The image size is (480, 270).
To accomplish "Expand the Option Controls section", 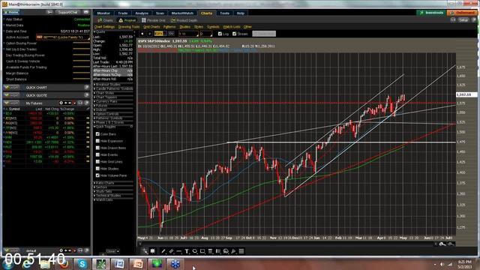I will click(x=113, y=114).
